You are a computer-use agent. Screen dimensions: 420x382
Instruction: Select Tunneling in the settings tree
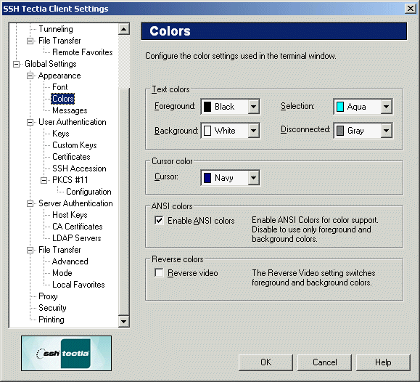[x=56, y=29]
